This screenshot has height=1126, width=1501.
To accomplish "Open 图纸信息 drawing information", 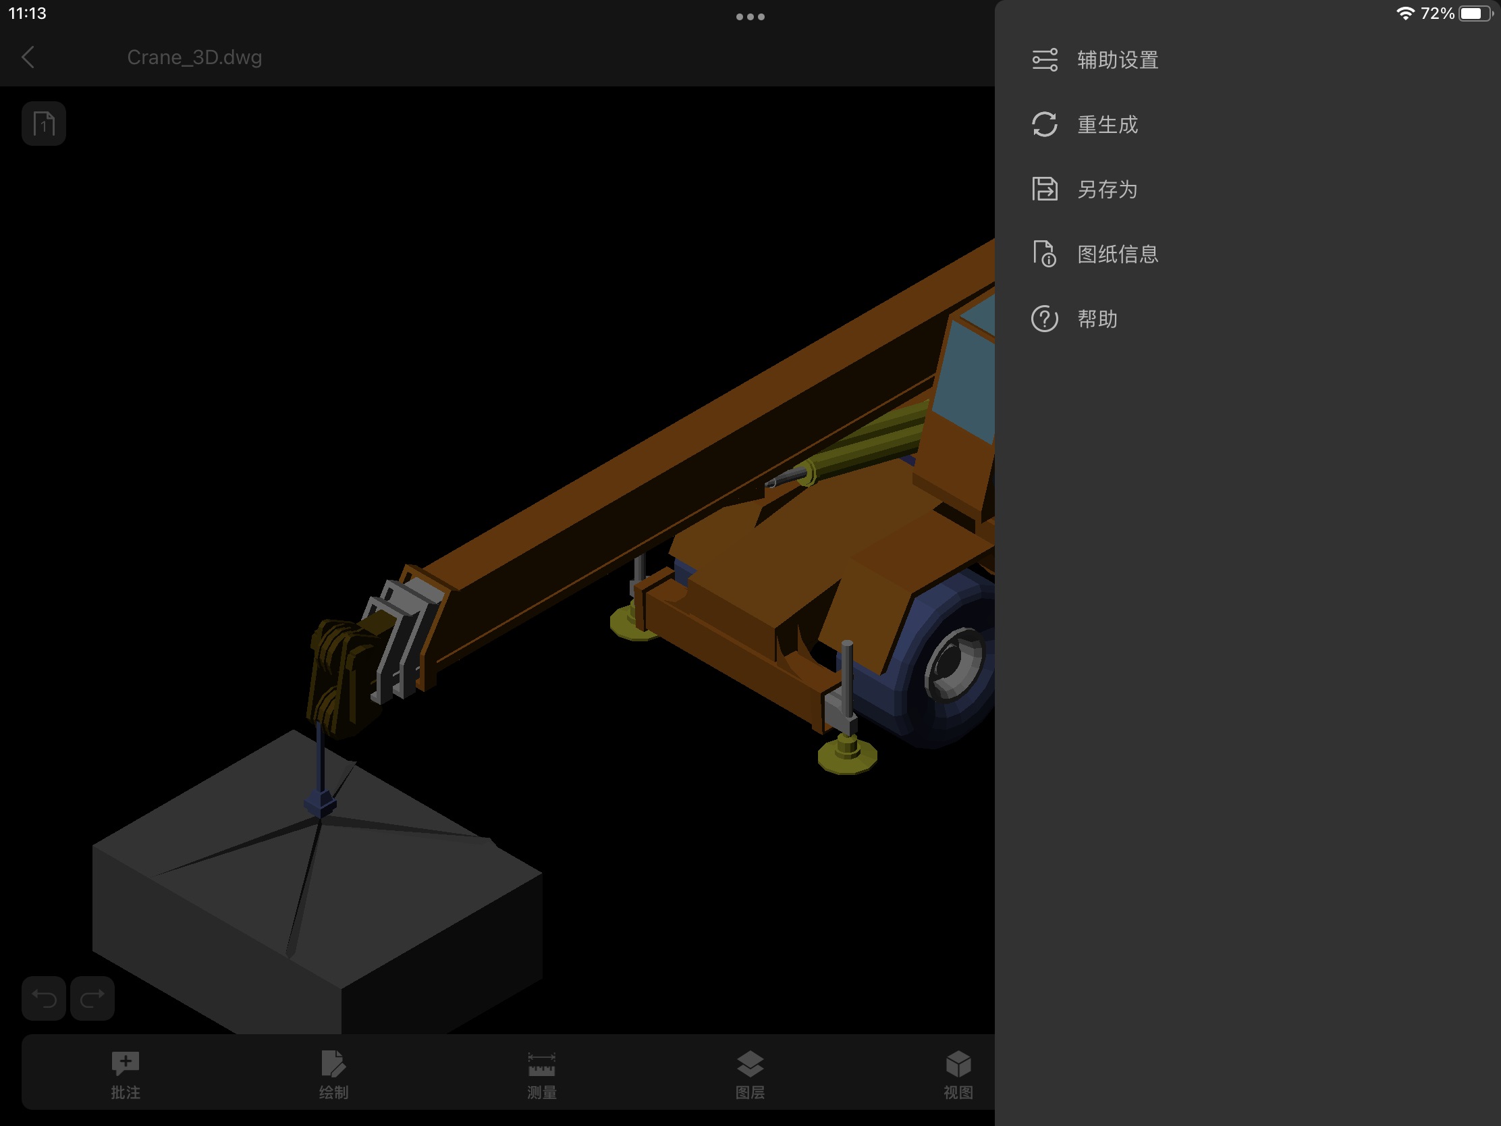I will pyautogui.click(x=1118, y=254).
